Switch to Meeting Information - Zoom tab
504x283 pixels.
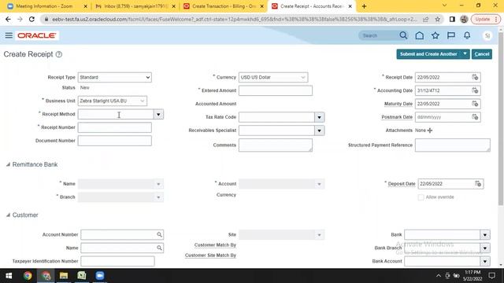coord(44,6)
